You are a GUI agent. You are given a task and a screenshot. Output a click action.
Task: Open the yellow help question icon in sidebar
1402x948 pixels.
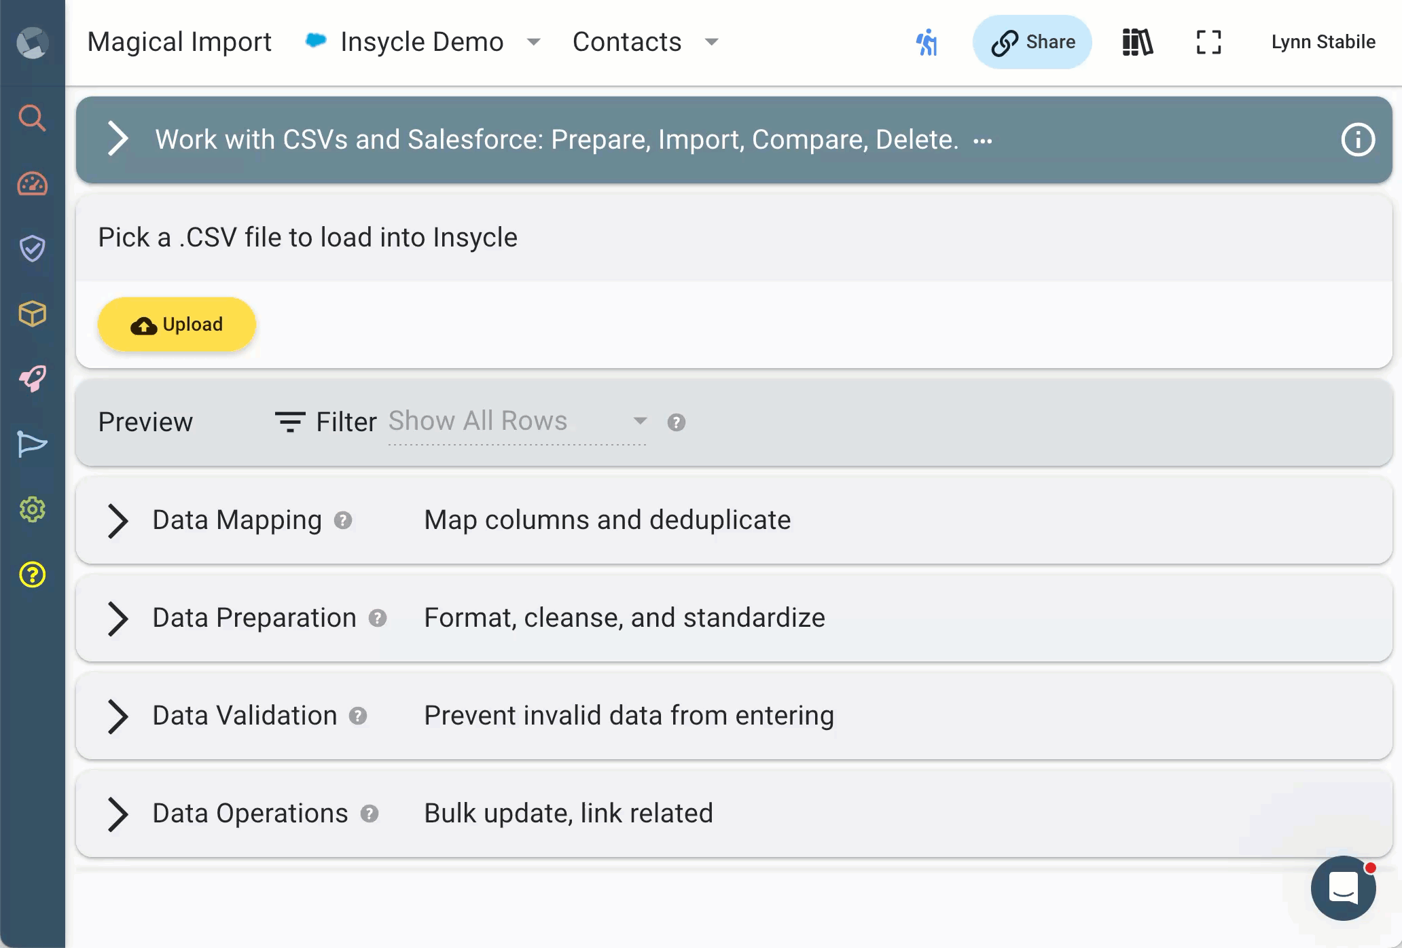click(32, 575)
